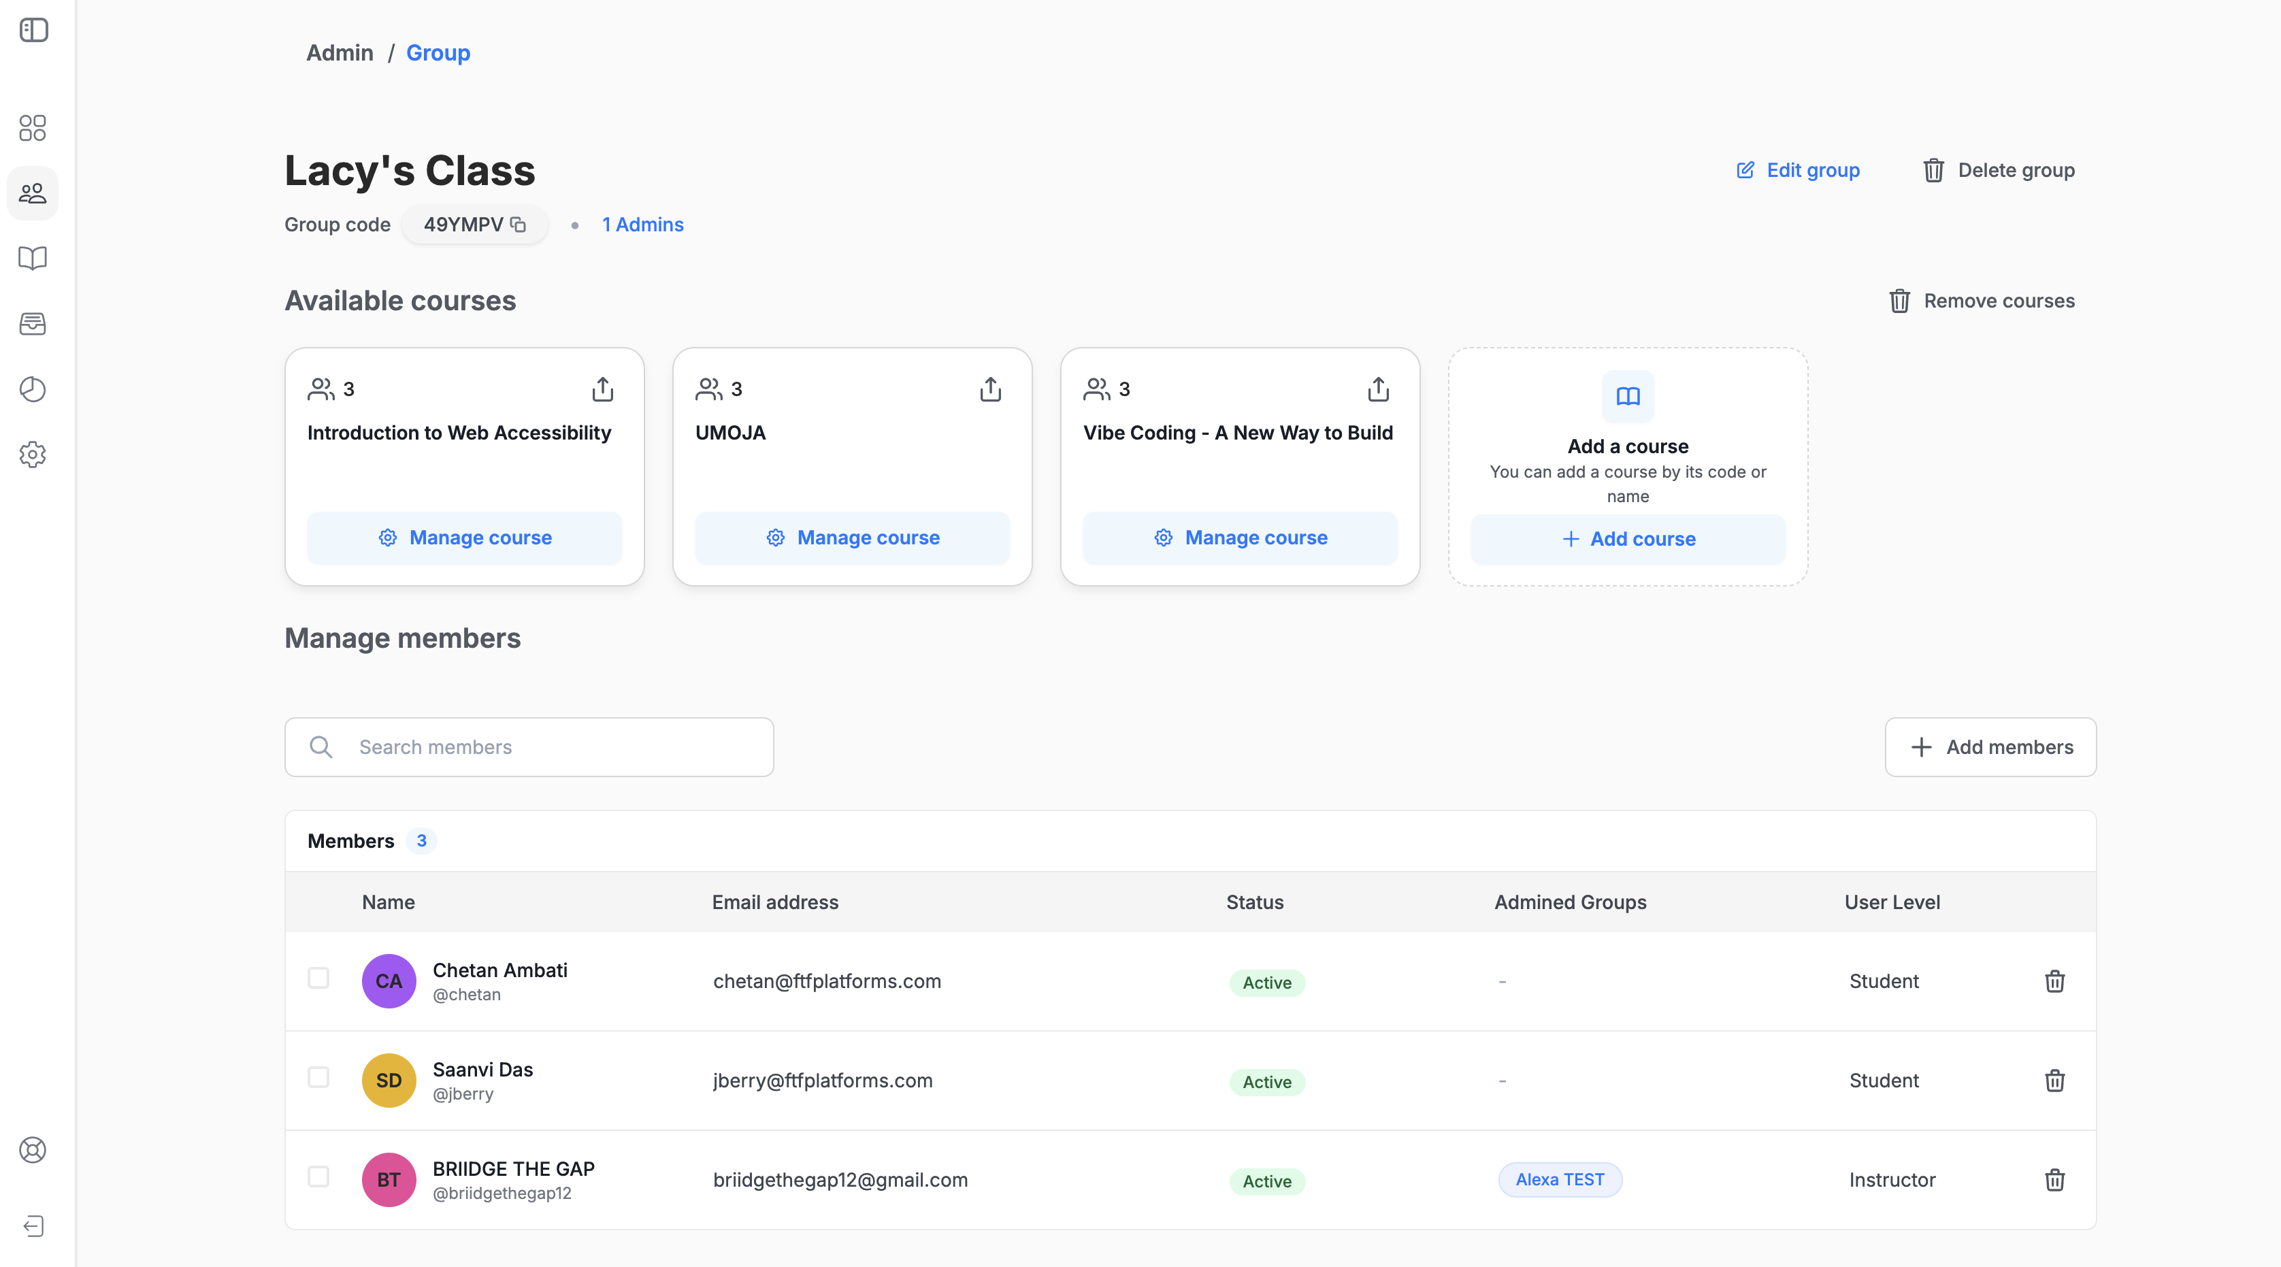The image size is (2281, 1267).
Task: Open the Admin breadcrumb menu item
Action: tap(340, 52)
